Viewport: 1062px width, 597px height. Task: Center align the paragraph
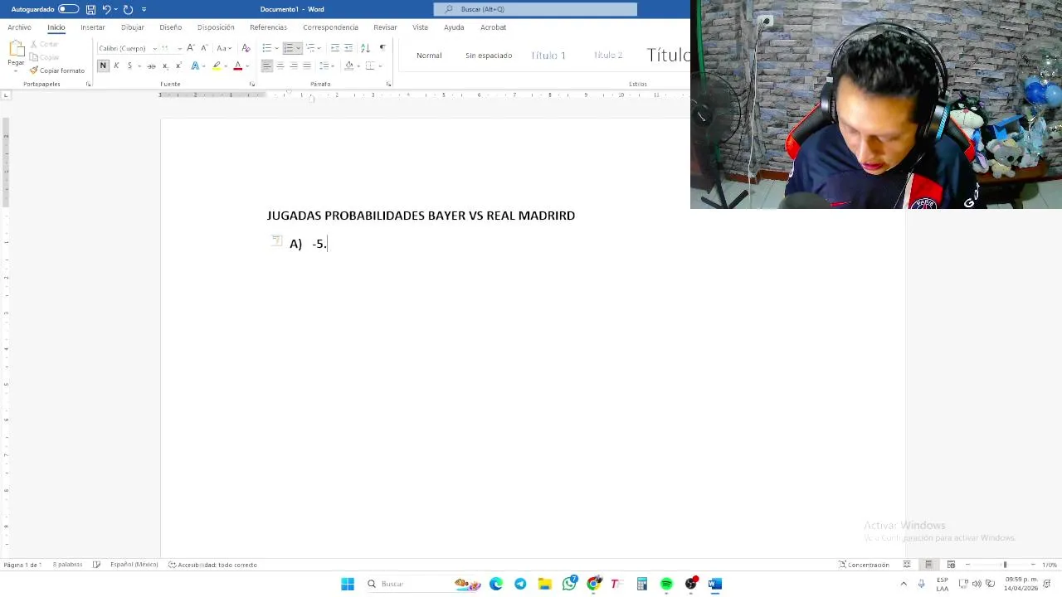[x=280, y=66]
